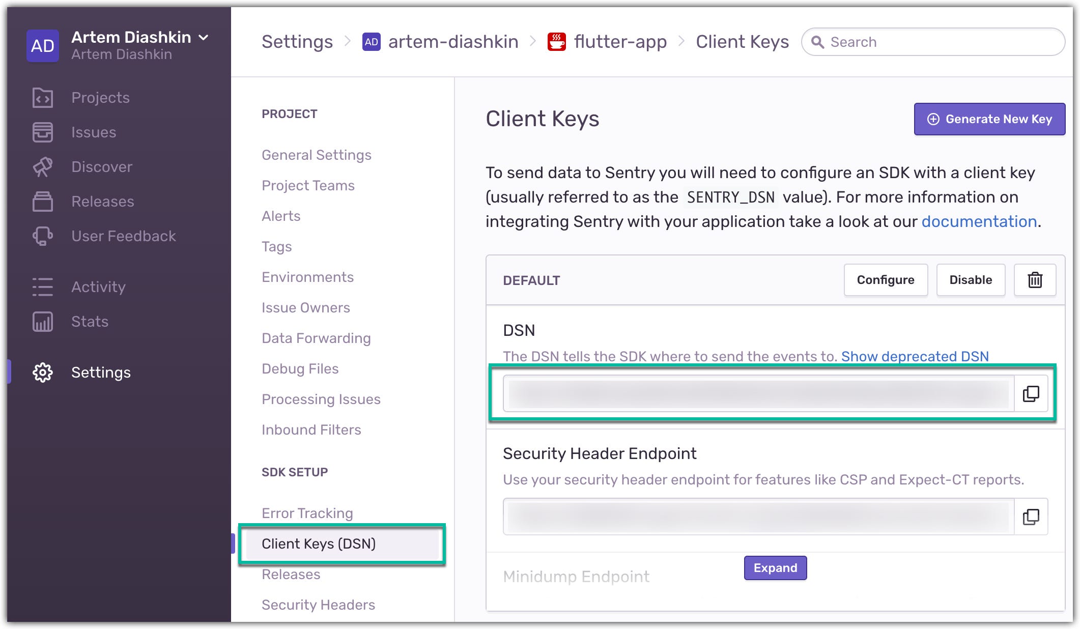
Task: Go to Discover in main sidebar
Action: point(102,167)
